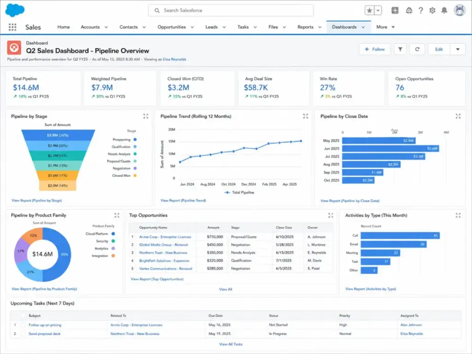The image size is (472, 354).
Task: Click the $3.8M Prospecting funnel segment
Action: [x=58, y=135]
